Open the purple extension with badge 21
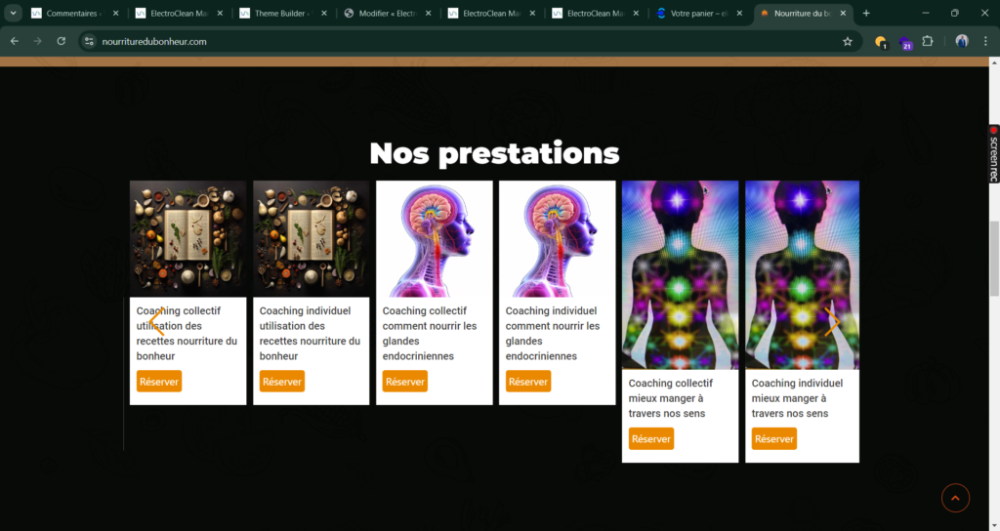Viewport: 1000px width, 531px height. 905,43
